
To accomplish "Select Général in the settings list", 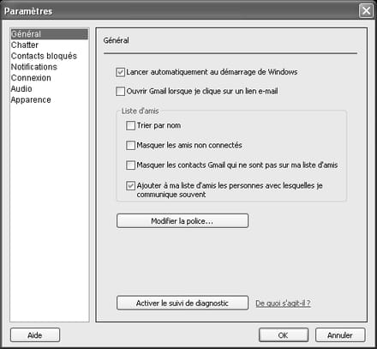I will click(49, 34).
